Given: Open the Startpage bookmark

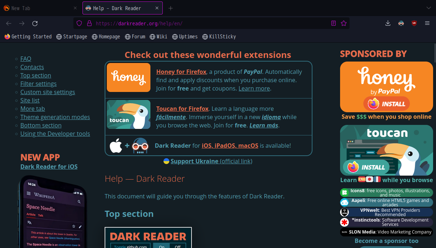Looking at the screenshot, I should pos(72,37).
